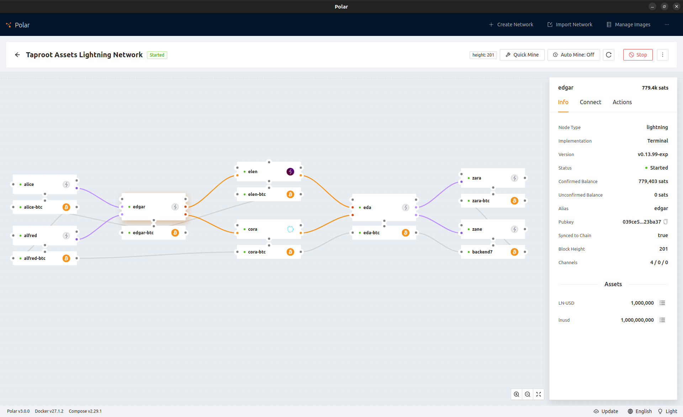This screenshot has height=417, width=683.
Task: Zoom in on the network canvas
Action: point(517,394)
